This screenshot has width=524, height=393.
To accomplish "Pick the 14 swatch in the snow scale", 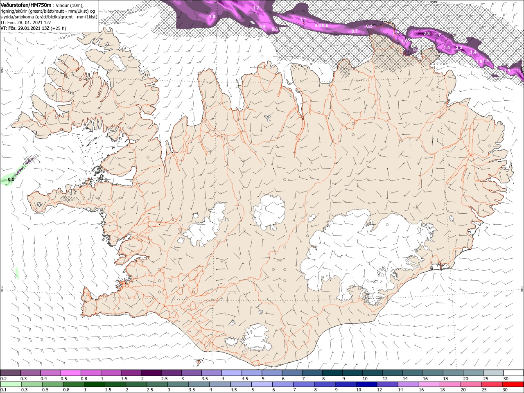I will (412, 373).
